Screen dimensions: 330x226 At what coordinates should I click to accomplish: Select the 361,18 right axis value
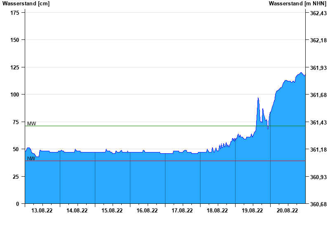pyautogui.click(x=318, y=150)
